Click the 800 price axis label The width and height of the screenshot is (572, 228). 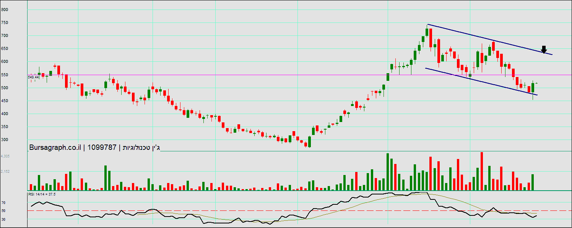point(5,10)
